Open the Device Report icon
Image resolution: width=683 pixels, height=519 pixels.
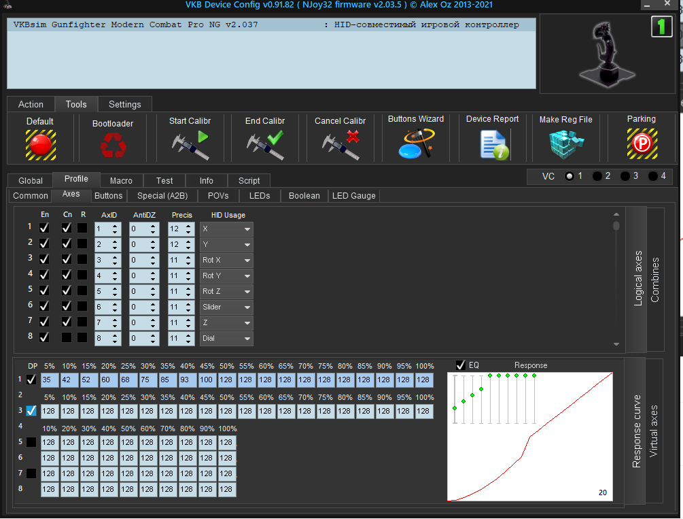tap(493, 144)
